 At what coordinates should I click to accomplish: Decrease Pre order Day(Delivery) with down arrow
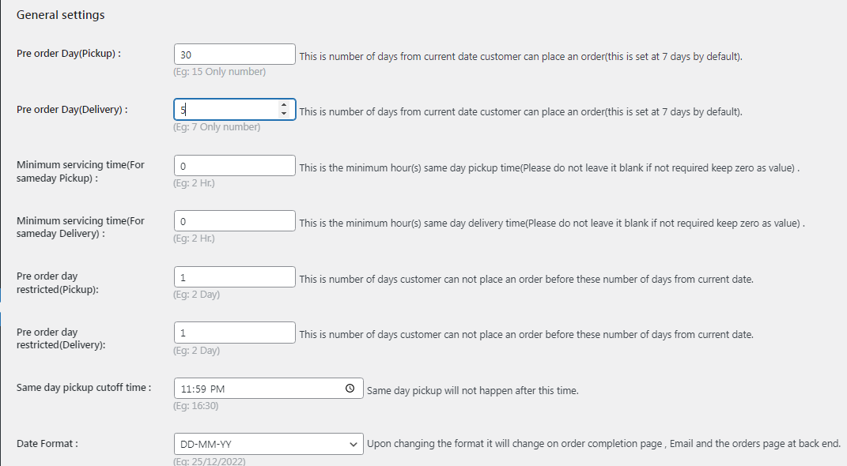(x=284, y=113)
